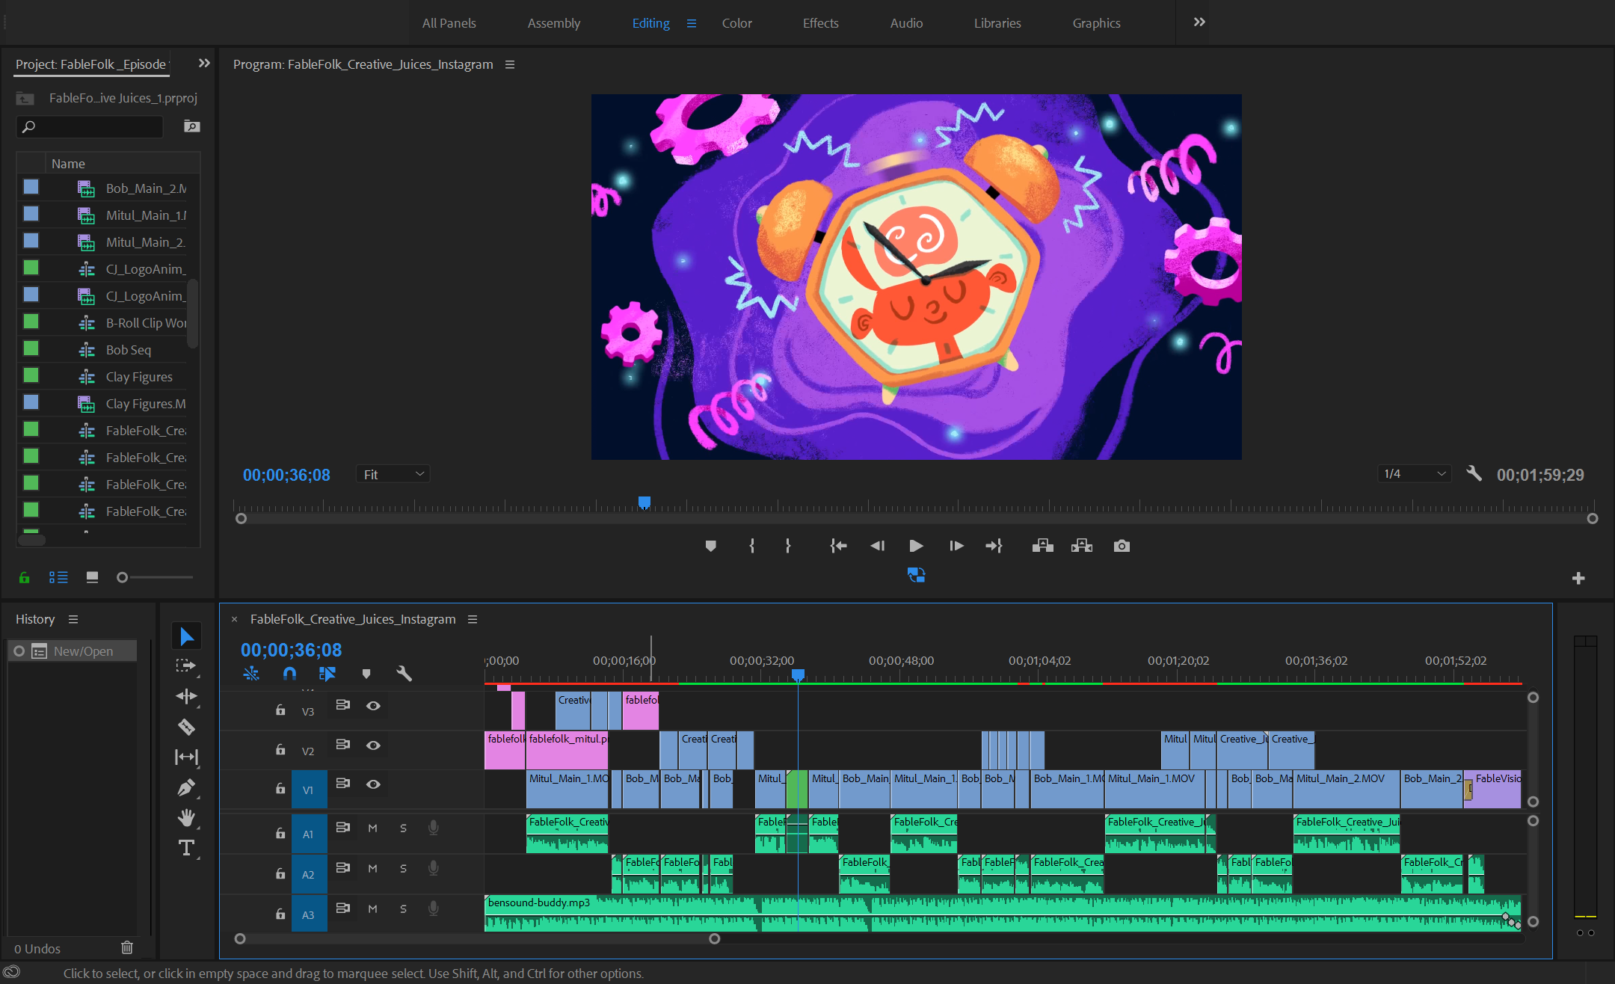Go to Out point
The image size is (1615, 984).
(994, 546)
